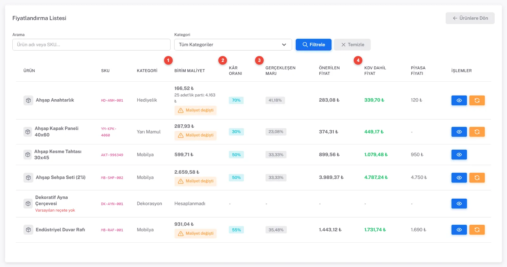Click the Varsayılan reçete yok warning text
The width and height of the screenshot is (507, 267).
point(55,210)
